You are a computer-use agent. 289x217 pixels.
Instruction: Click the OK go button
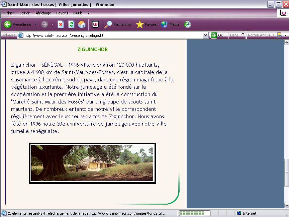217,35
